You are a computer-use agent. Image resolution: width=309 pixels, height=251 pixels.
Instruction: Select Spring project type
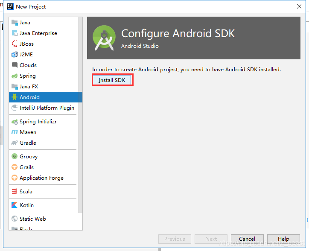point(44,76)
